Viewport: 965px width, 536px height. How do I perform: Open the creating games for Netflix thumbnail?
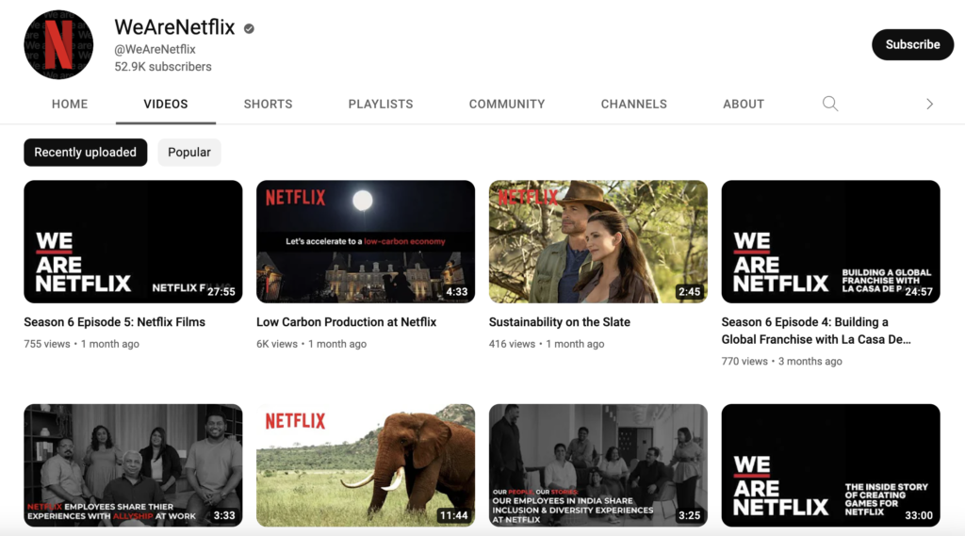[x=831, y=465]
